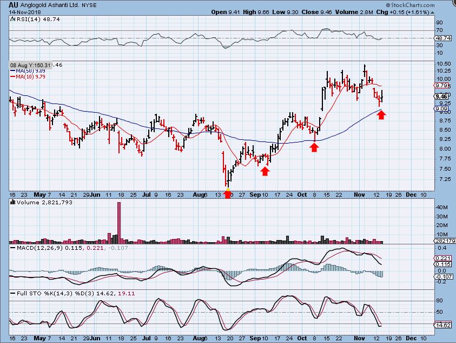Viewport: 456px width, 343px height.
Task: Click the 19.11 %D value in stochastic legend
Action: [126, 294]
